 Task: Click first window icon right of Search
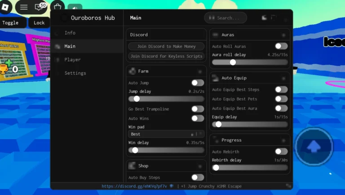pos(264,17)
